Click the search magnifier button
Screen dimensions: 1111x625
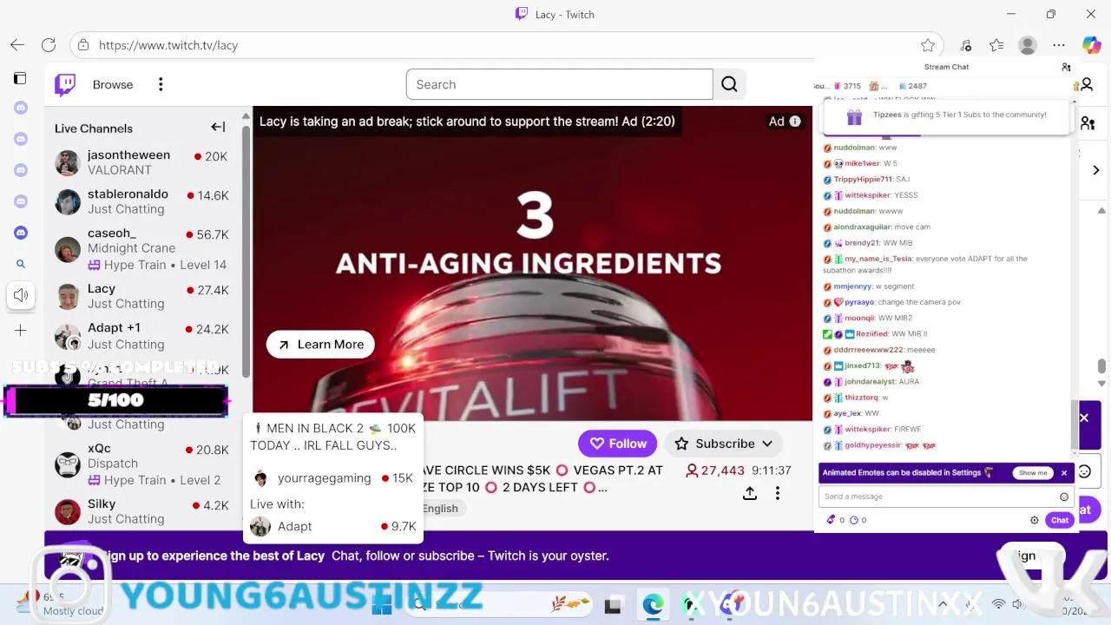click(729, 84)
